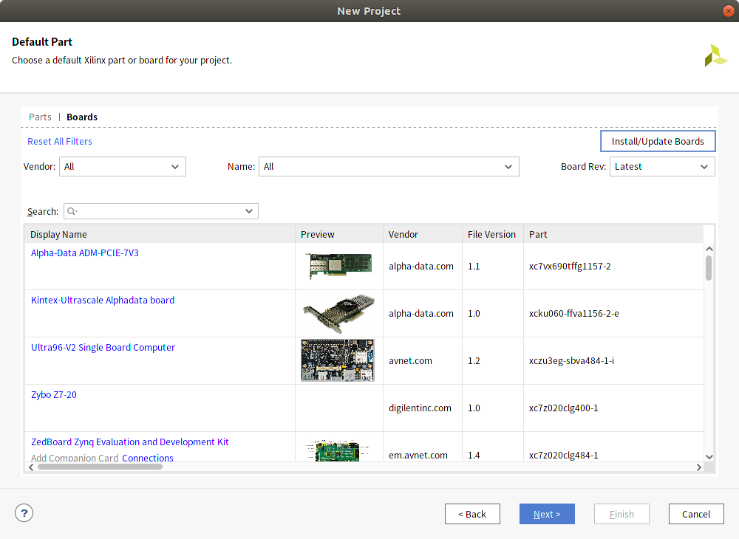Open the help question mark icon
The width and height of the screenshot is (739, 539).
click(x=24, y=513)
